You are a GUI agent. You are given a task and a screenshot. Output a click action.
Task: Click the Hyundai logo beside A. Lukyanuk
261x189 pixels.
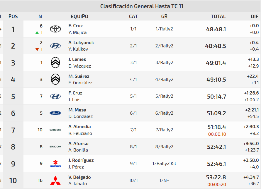tap(55, 46)
